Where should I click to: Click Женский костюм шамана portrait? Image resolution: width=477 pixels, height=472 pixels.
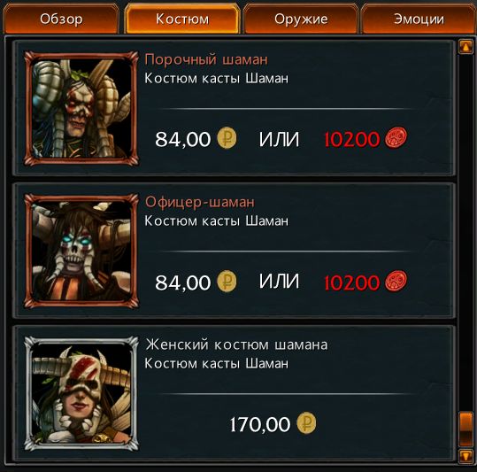81,393
